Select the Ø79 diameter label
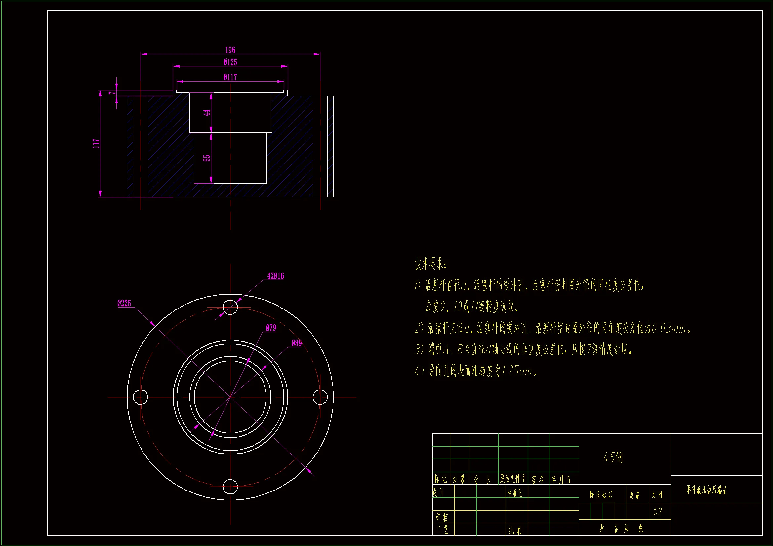 (271, 328)
